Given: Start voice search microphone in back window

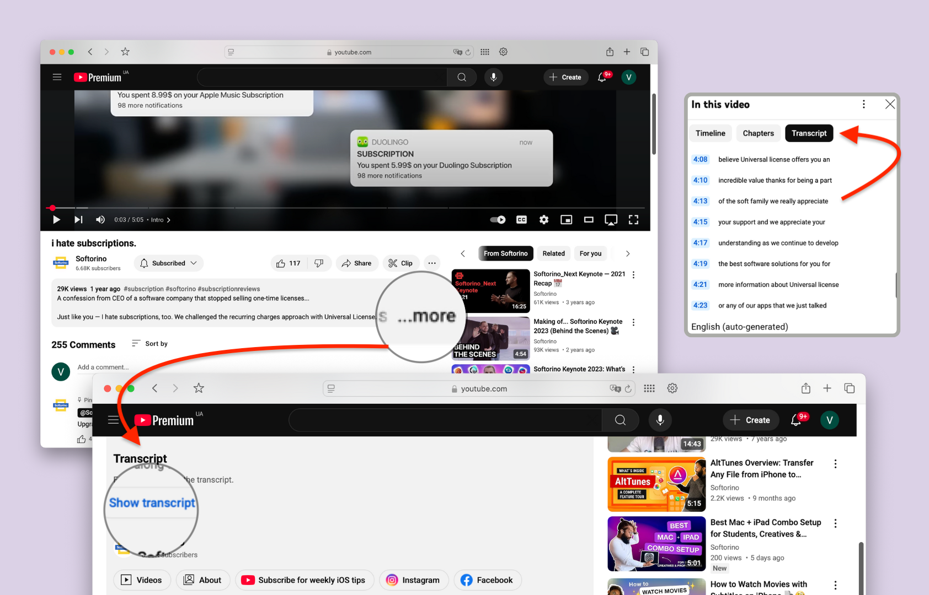Looking at the screenshot, I should click(494, 77).
